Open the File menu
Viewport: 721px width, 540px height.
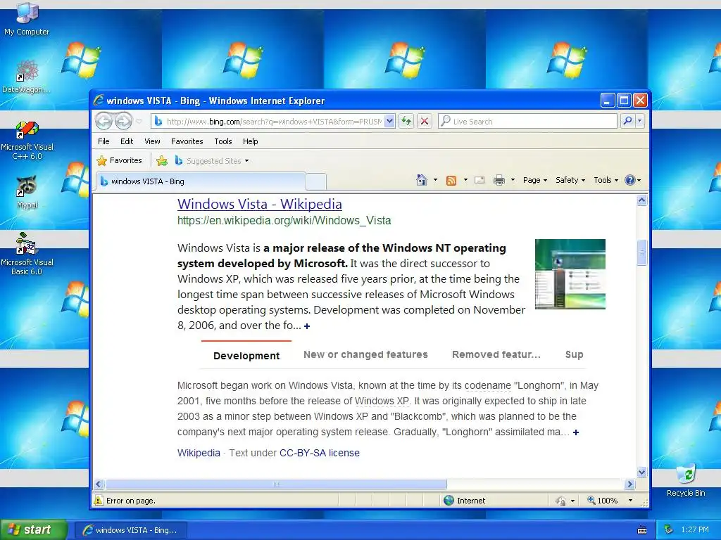pyautogui.click(x=104, y=141)
